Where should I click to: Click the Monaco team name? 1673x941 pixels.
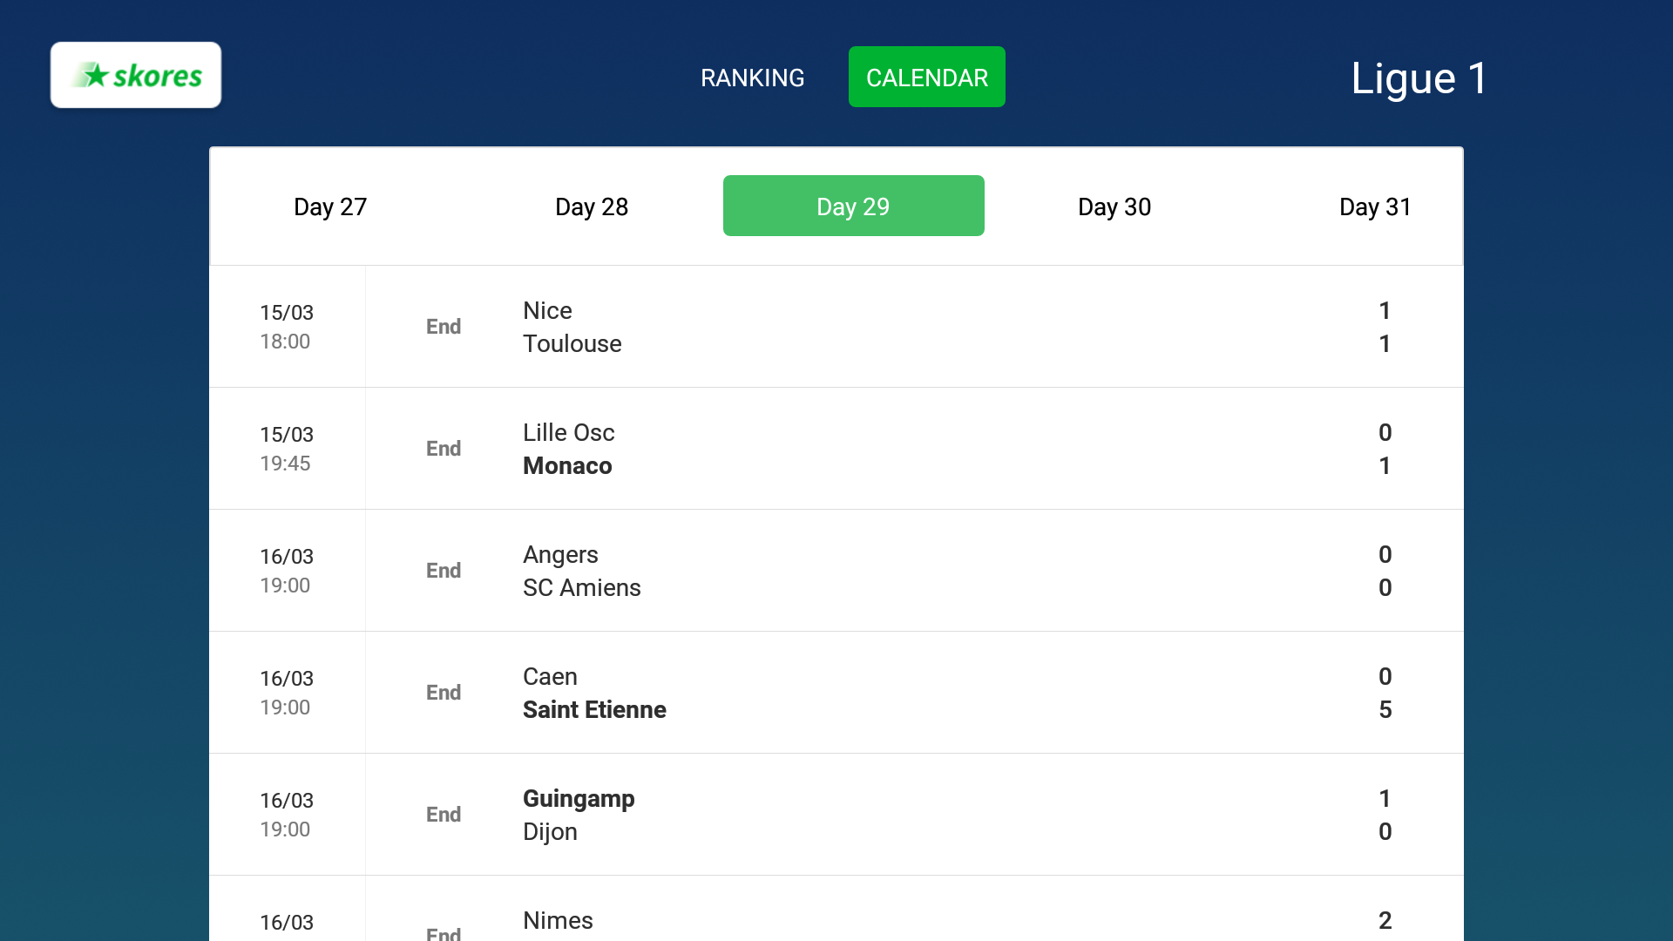[567, 465]
